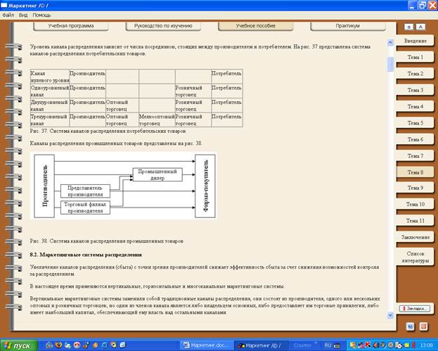Click the vertical scrollbar thumb
This screenshot has height=351, width=438.
(x=390, y=64)
